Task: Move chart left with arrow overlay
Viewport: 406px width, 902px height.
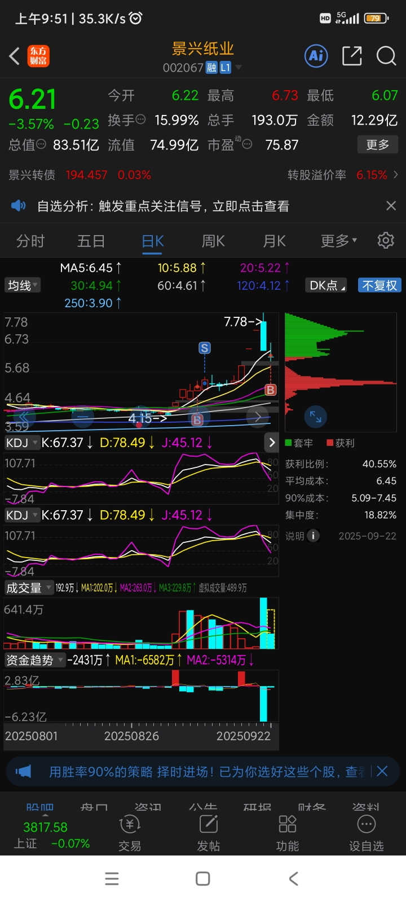Action: (x=24, y=417)
